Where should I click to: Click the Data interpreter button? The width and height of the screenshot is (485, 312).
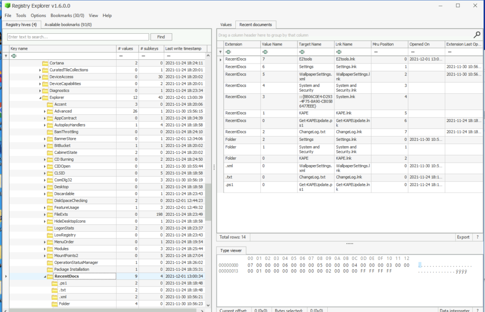pos(454,310)
